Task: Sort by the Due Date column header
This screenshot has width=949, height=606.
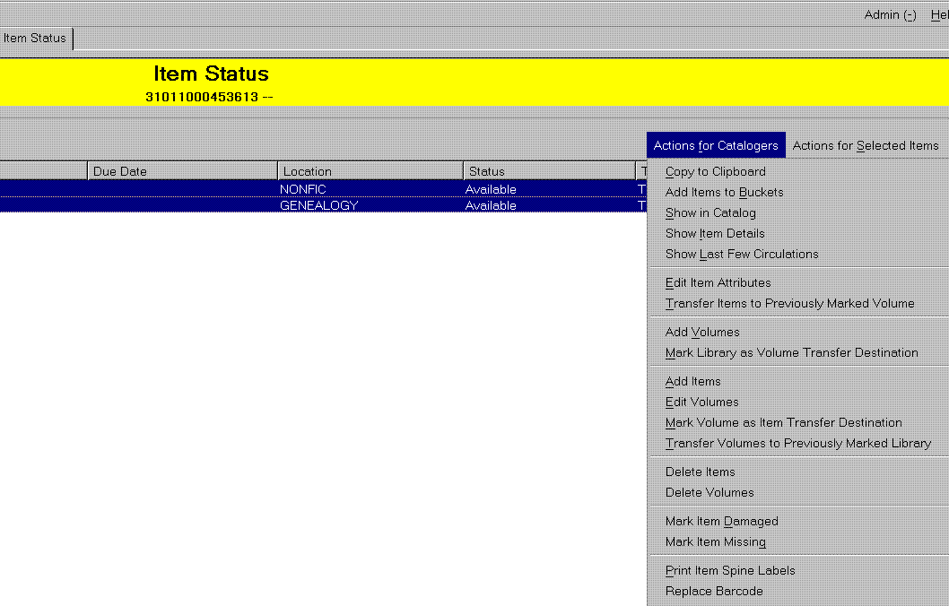Action: tap(182, 171)
